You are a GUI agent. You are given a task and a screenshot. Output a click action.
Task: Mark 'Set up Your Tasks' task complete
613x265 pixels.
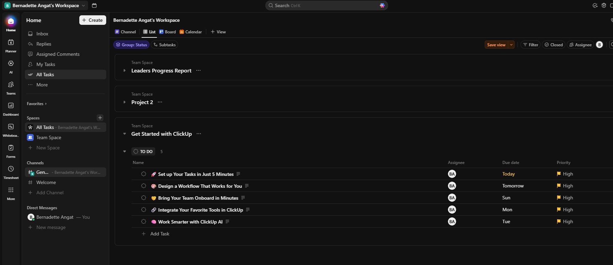tap(144, 174)
